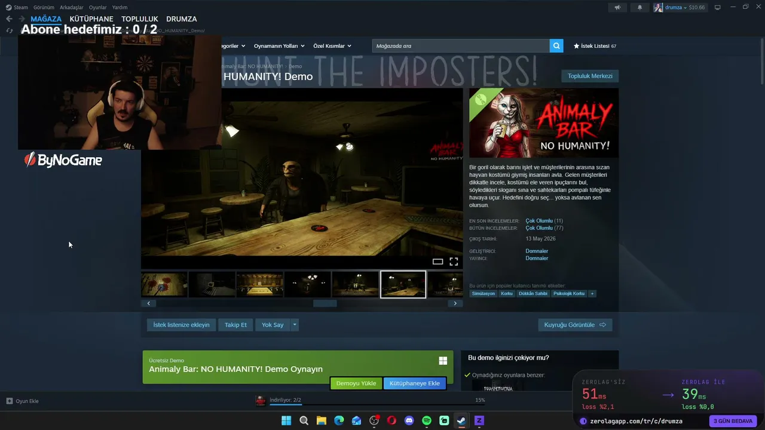Click the Takip Et button
This screenshot has width=765, height=430.
pos(235,325)
